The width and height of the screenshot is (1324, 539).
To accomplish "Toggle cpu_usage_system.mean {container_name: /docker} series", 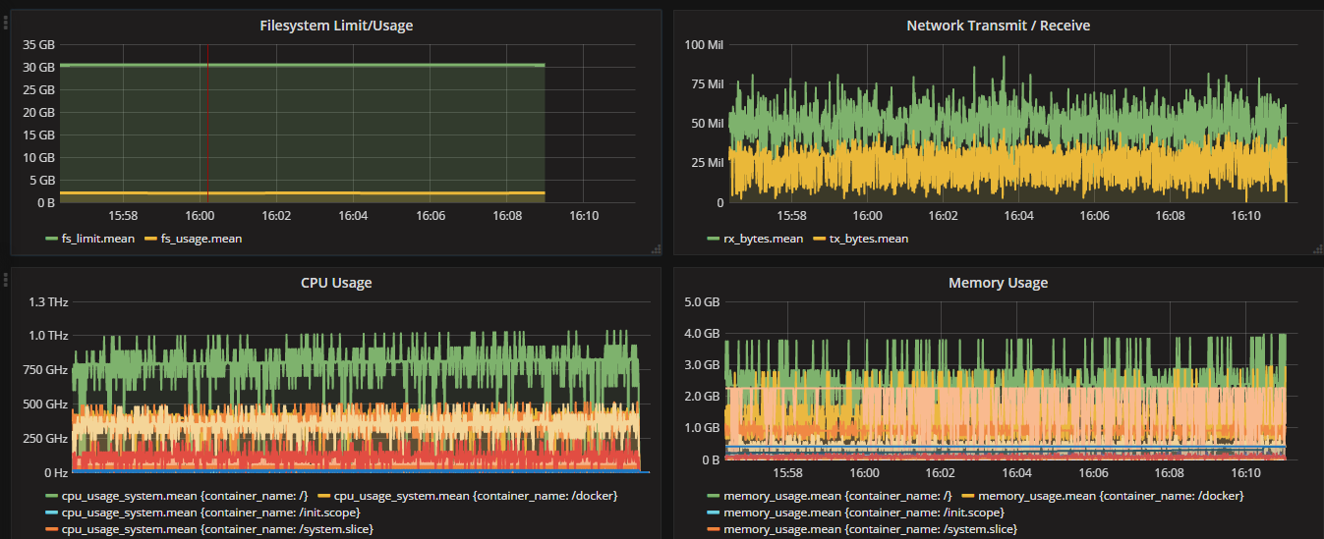I will click(476, 496).
